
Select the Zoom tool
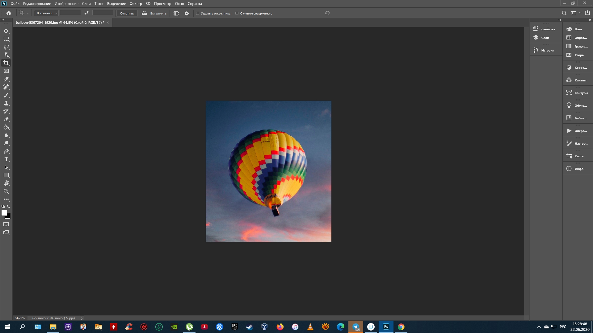coord(6,191)
